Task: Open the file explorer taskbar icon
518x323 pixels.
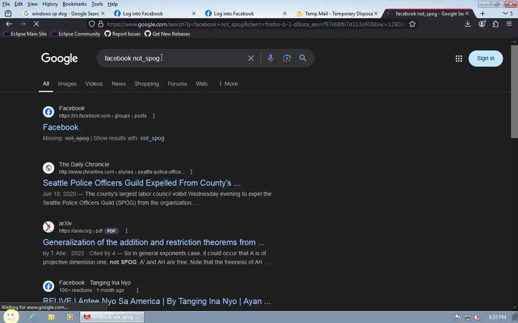Action: (51, 317)
